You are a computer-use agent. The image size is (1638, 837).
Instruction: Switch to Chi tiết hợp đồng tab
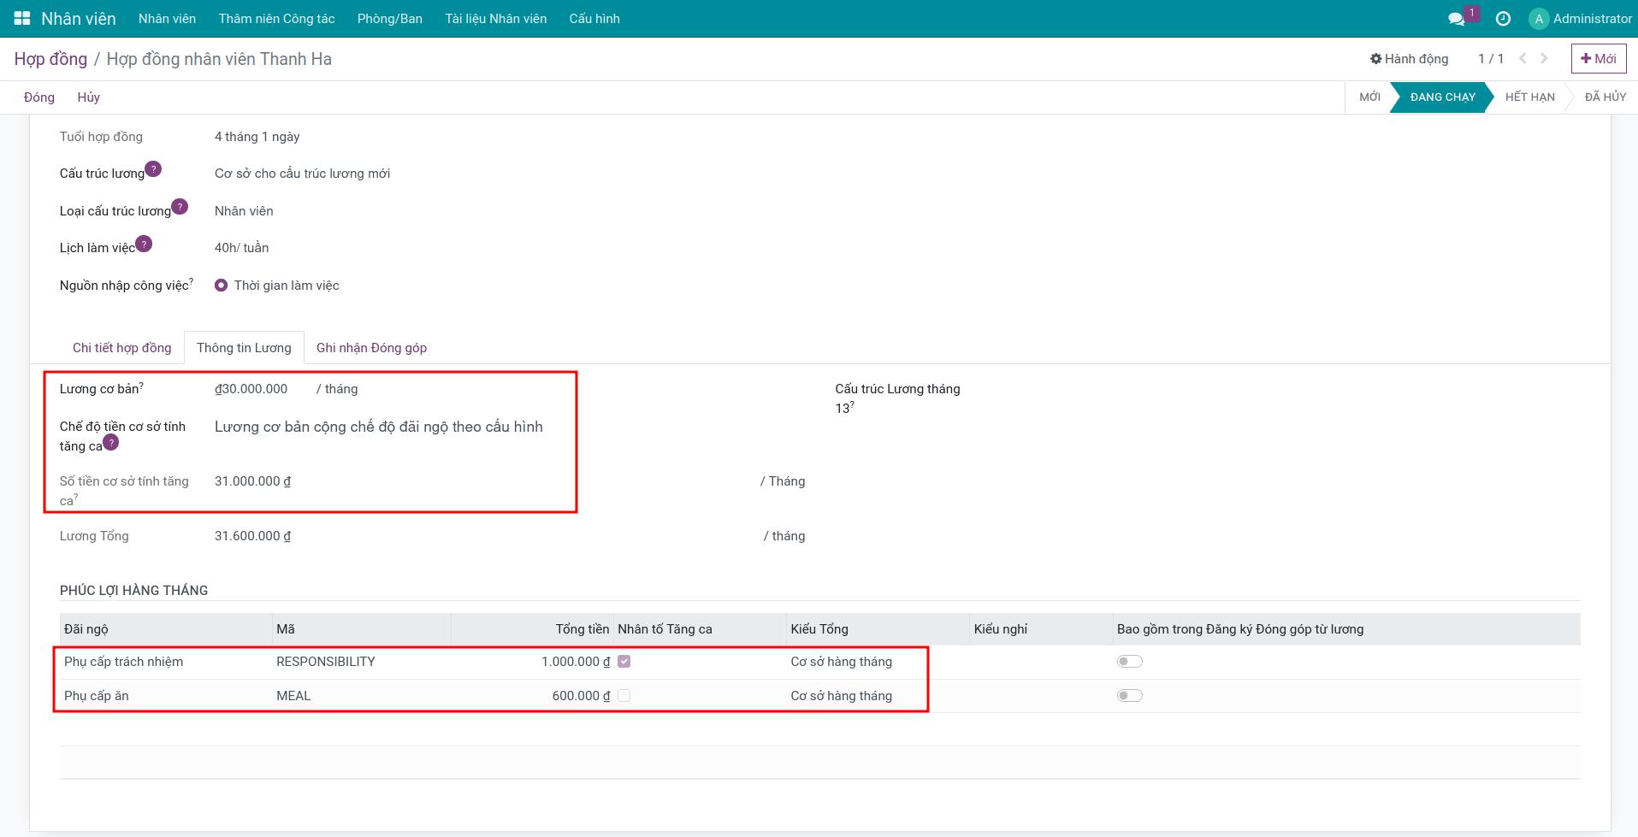point(121,348)
